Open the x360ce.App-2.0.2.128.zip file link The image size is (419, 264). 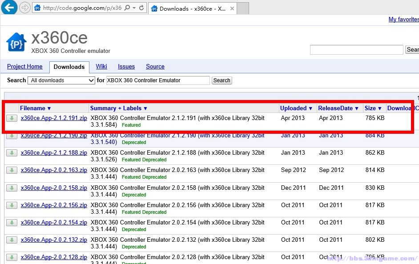(x=54, y=257)
